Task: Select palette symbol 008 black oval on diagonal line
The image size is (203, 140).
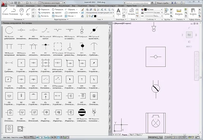Action: (x=94, y=30)
